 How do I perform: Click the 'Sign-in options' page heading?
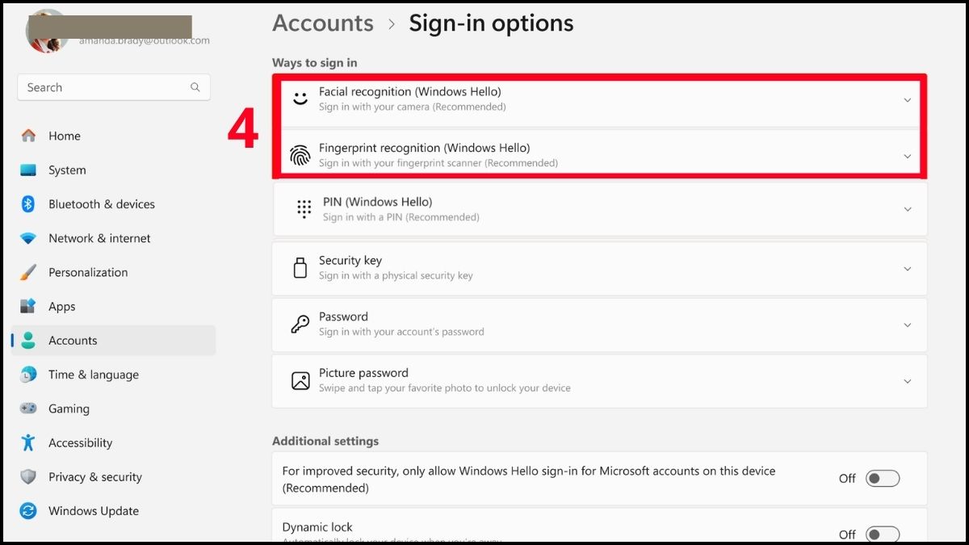pyautogui.click(x=491, y=23)
